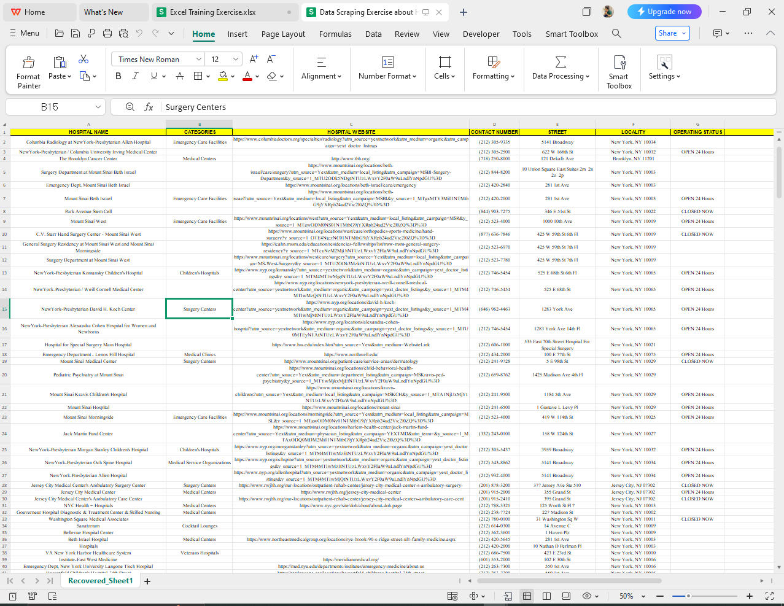
Task: Click the split view icon in status bar
Action: [546, 596]
